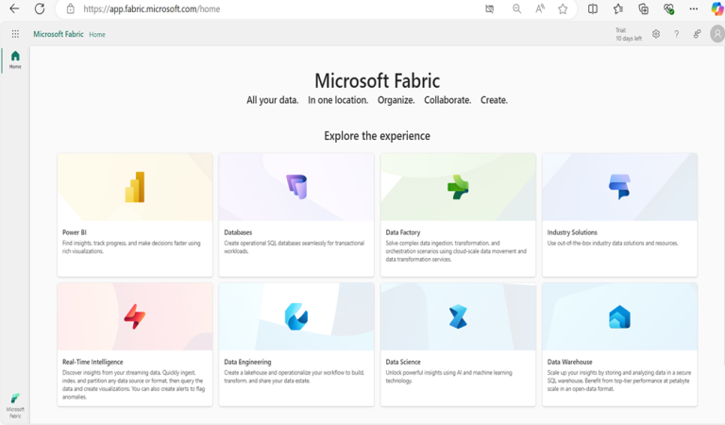Screen dimensions: 725x425
Task: Click the Home breadcrumb link
Action: click(97, 35)
